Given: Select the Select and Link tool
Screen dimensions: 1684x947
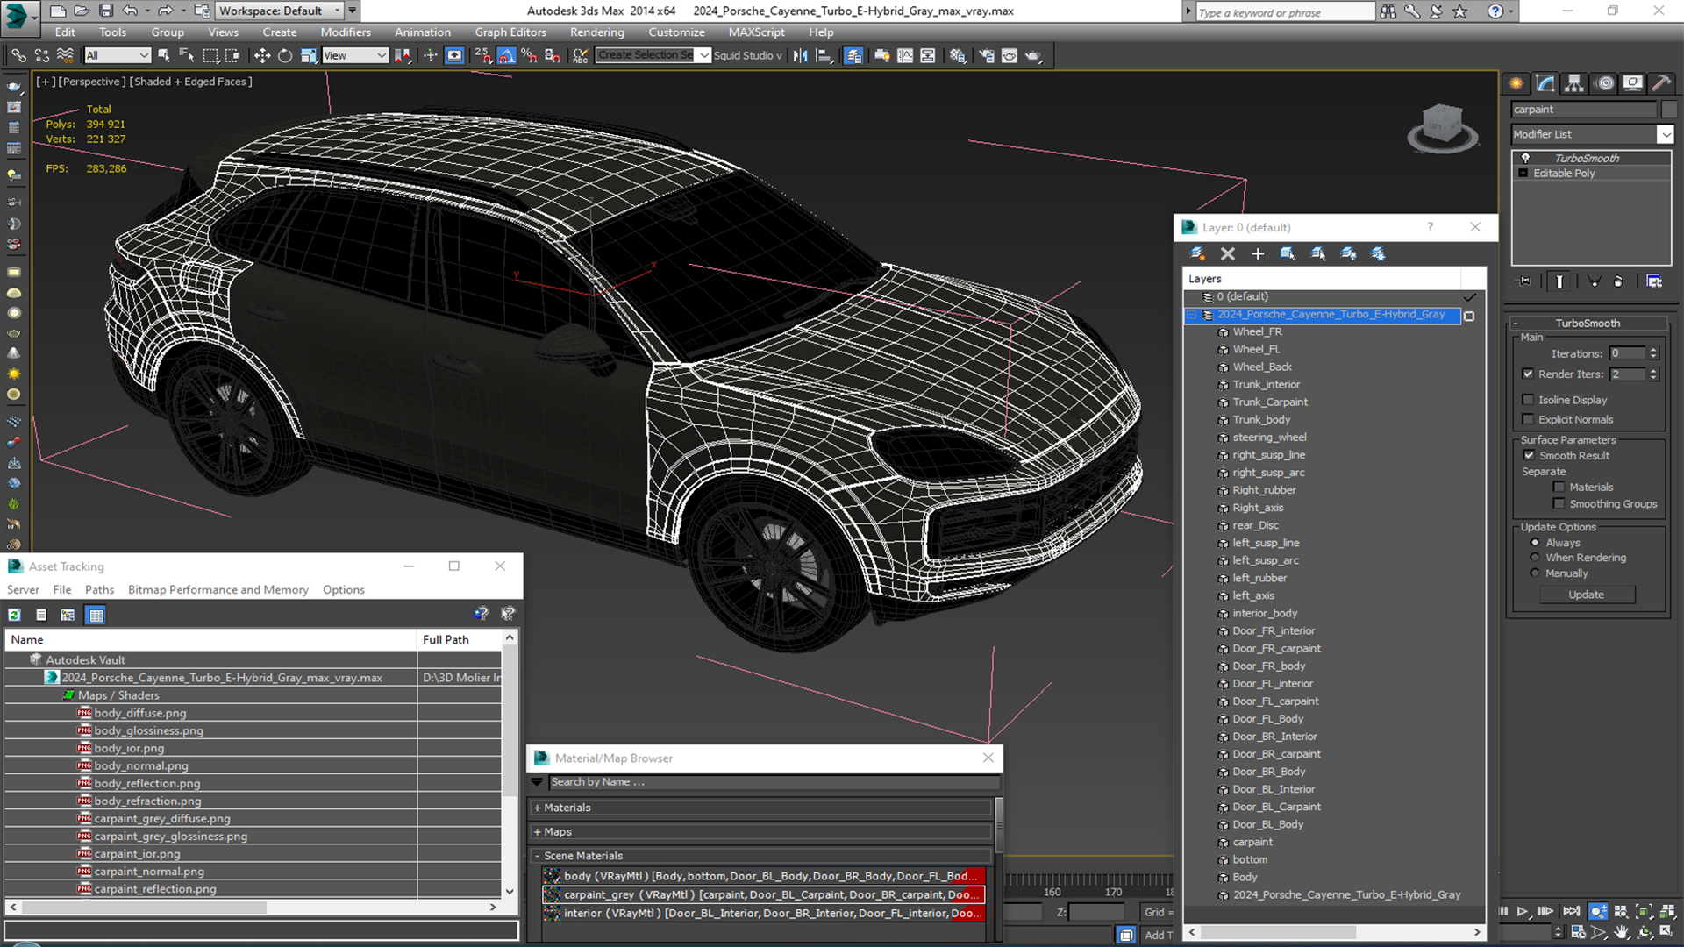Looking at the screenshot, I should pyautogui.click(x=18, y=55).
